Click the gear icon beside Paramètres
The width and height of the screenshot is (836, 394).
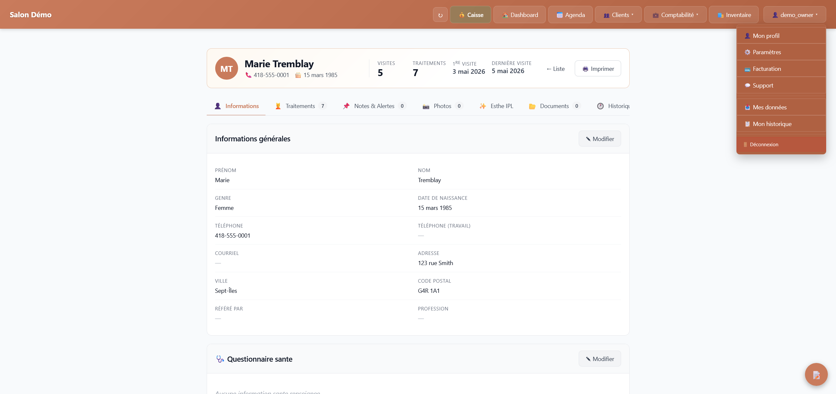(x=748, y=52)
